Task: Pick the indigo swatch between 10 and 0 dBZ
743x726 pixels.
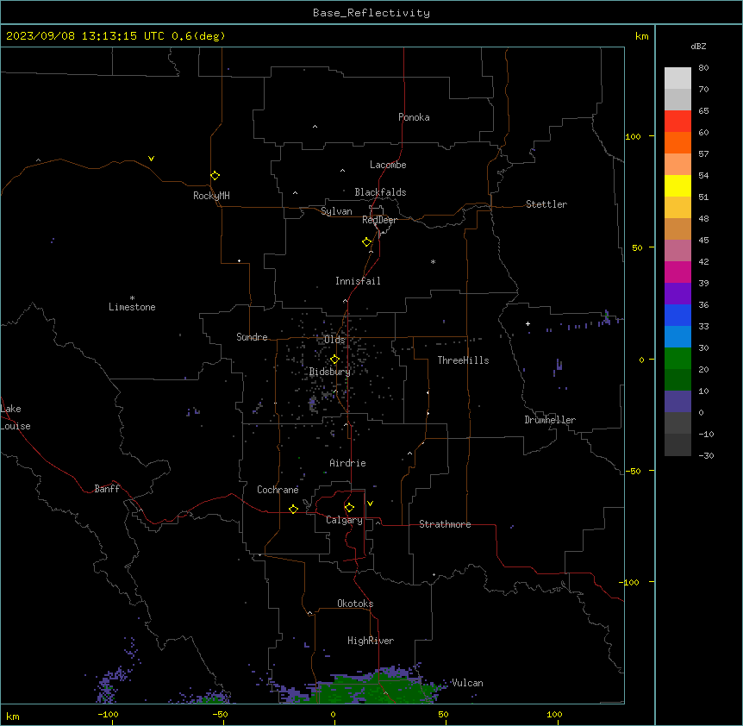Action: coord(677,402)
